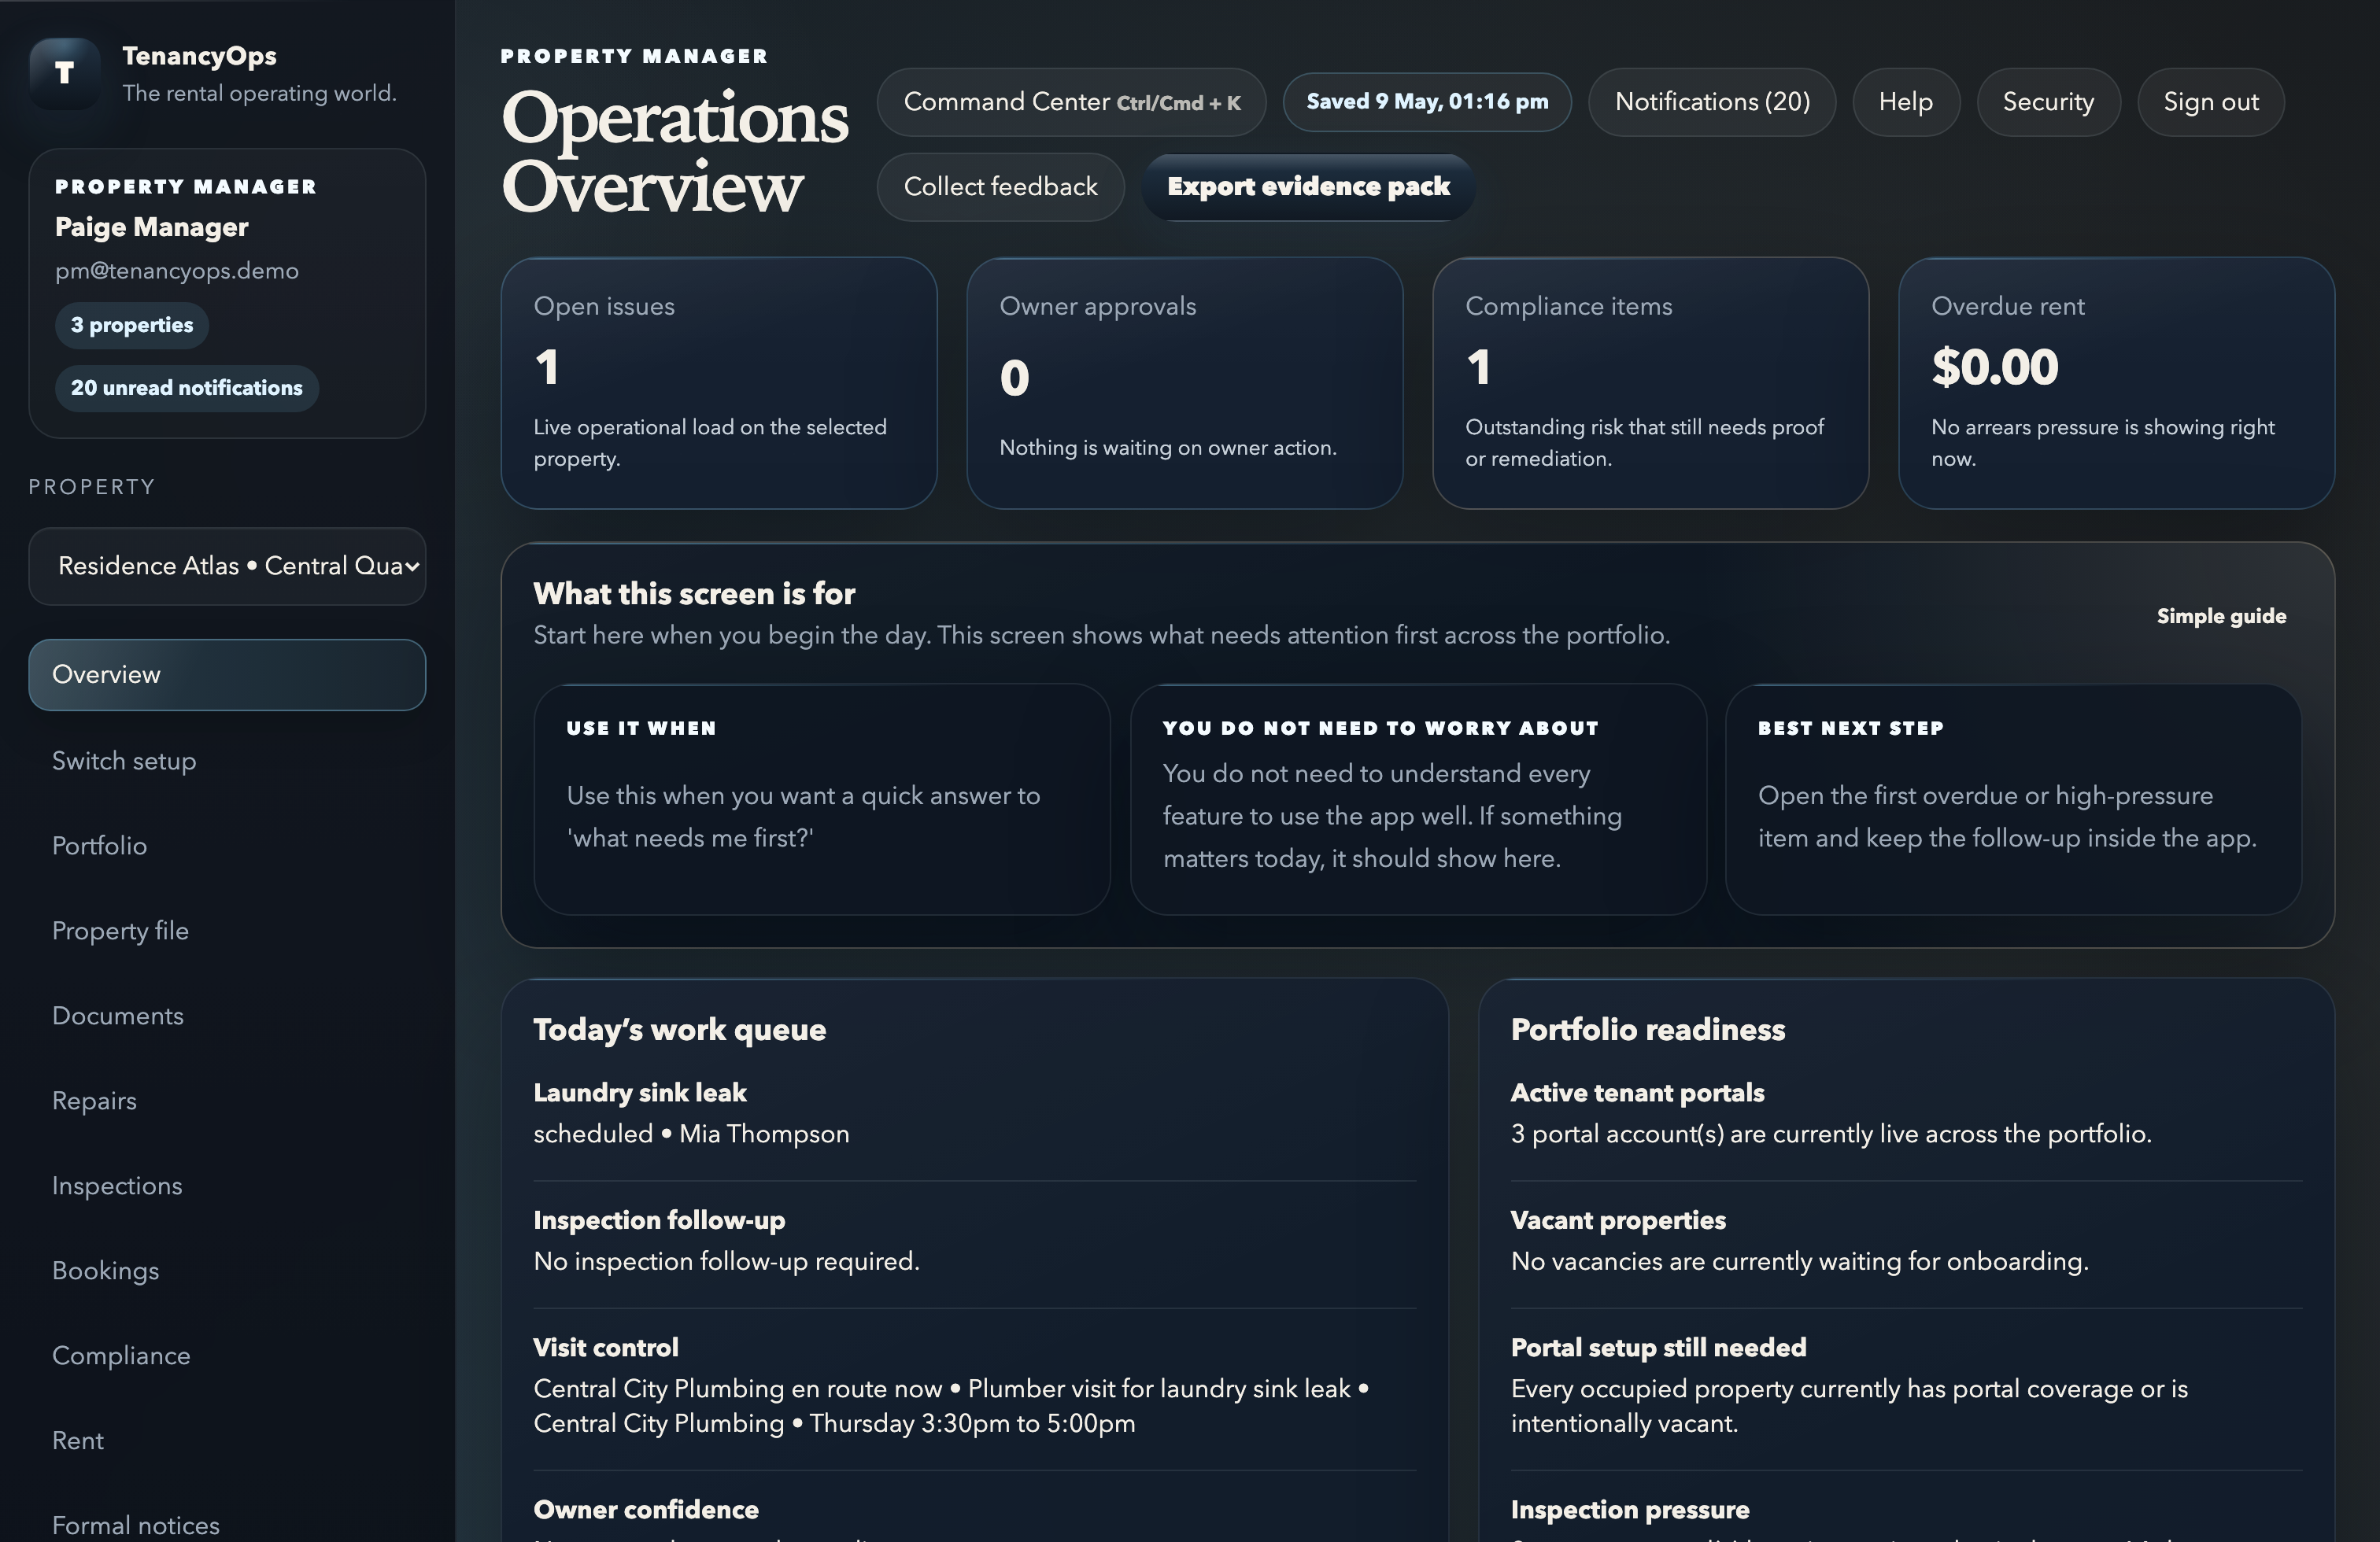Image resolution: width=2380 pixels, height=1542 pixels.
Task: Click Collect feedback
Action: click(1000, 187)
